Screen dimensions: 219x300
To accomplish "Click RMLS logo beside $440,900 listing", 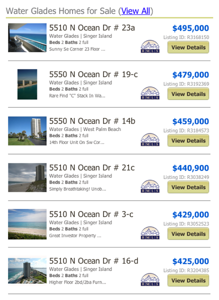I will point(150,186).
